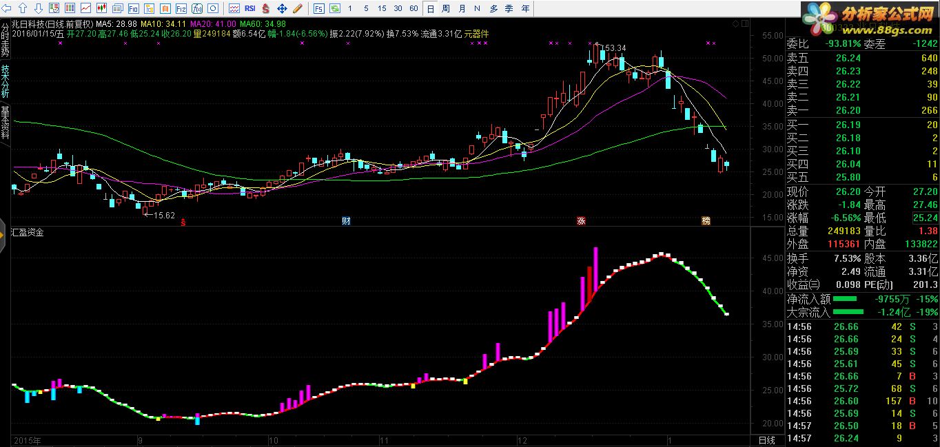Switch to the intraday line chart icon

tap(85, 8)
